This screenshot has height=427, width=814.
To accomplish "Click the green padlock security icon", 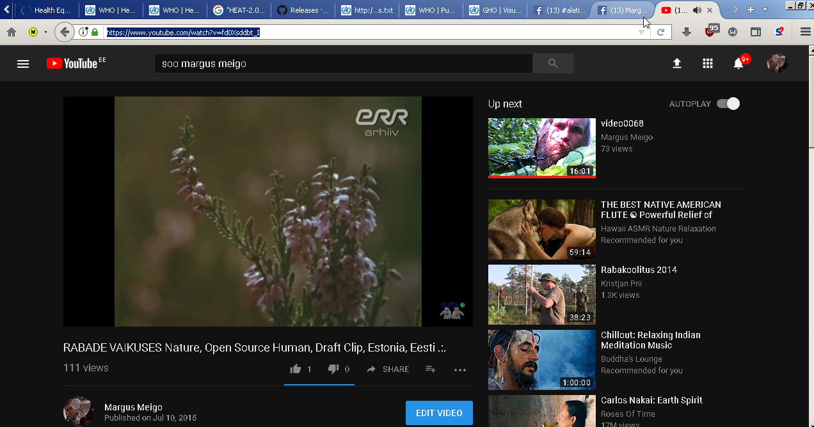I will [x=95, y=32].
